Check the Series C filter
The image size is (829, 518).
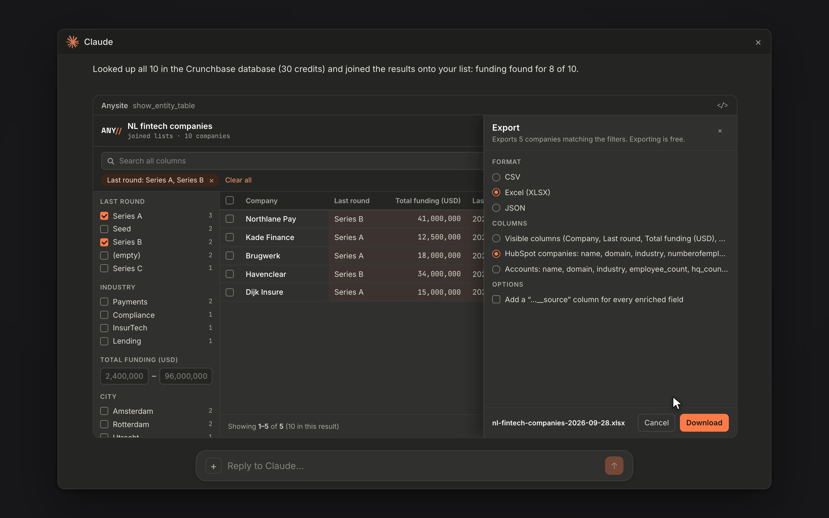[x=104, y=268]
